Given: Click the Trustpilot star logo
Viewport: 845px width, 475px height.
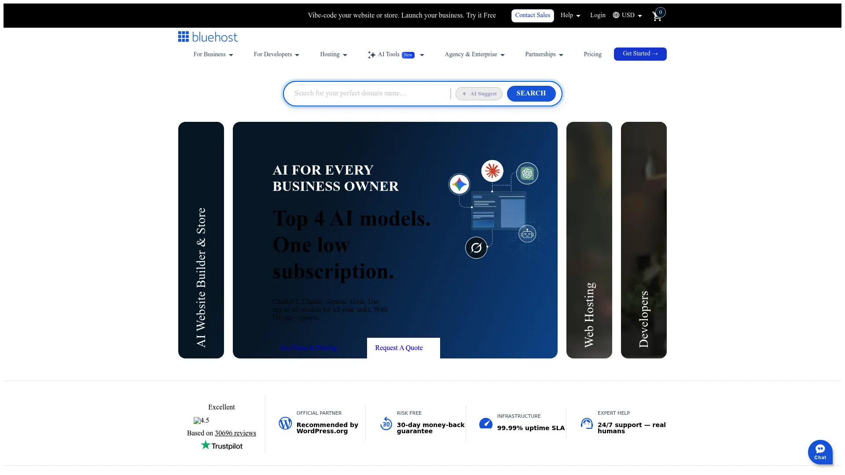Looking at the screenshot, I should click(x=221, y=446).
